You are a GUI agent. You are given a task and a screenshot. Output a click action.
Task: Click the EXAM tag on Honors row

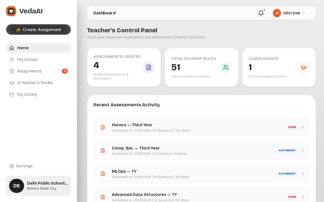tap(292, 127)
